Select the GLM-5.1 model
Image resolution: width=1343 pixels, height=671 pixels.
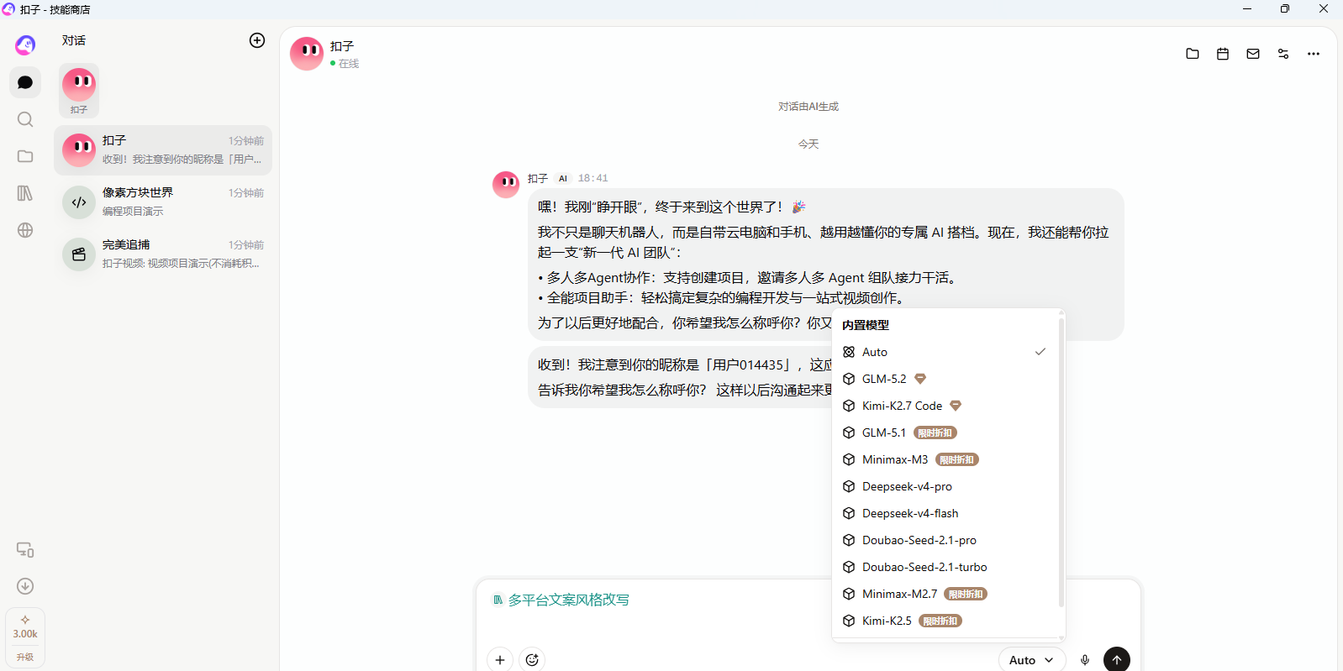(945, 432)
